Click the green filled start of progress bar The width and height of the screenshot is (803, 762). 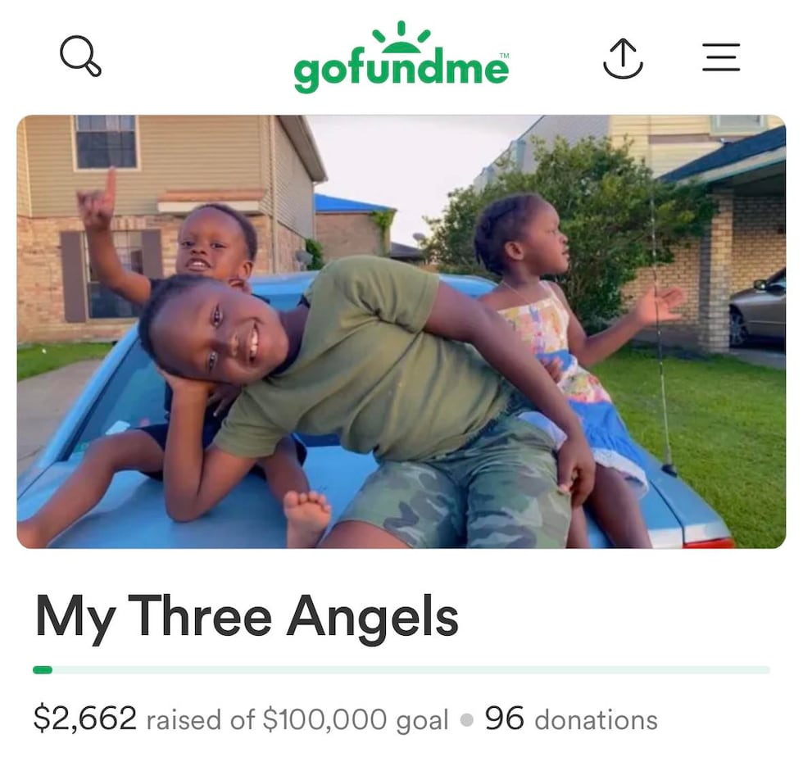[43, 670]
